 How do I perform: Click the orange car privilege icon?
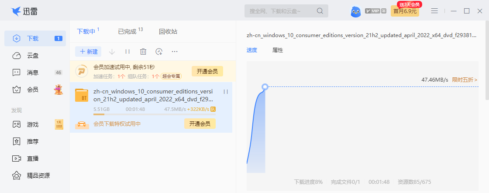pyautogui.click(x=82, y=124)
